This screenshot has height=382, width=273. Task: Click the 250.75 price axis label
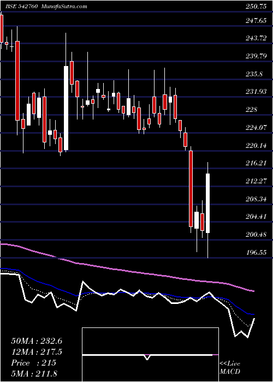coord(256,7)
